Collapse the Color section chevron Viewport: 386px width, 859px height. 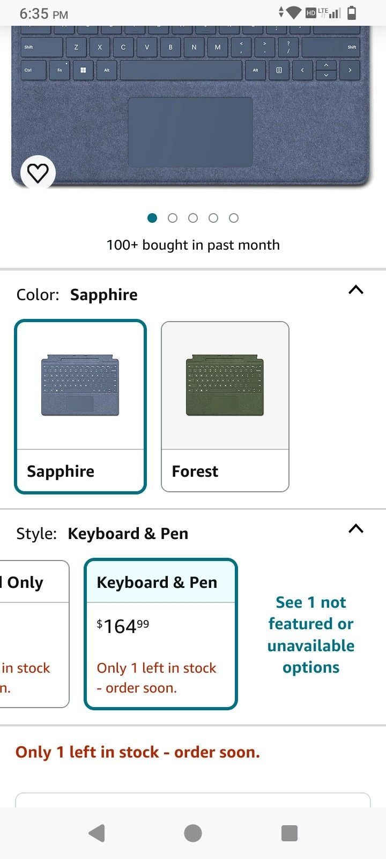click(355, 290)
